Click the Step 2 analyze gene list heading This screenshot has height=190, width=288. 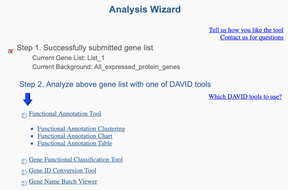point(115,84)
